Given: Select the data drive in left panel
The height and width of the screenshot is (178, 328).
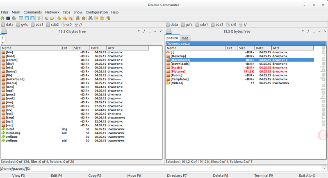Looking at the screenshot, I should pyautogui.click(x=7, y=25).
